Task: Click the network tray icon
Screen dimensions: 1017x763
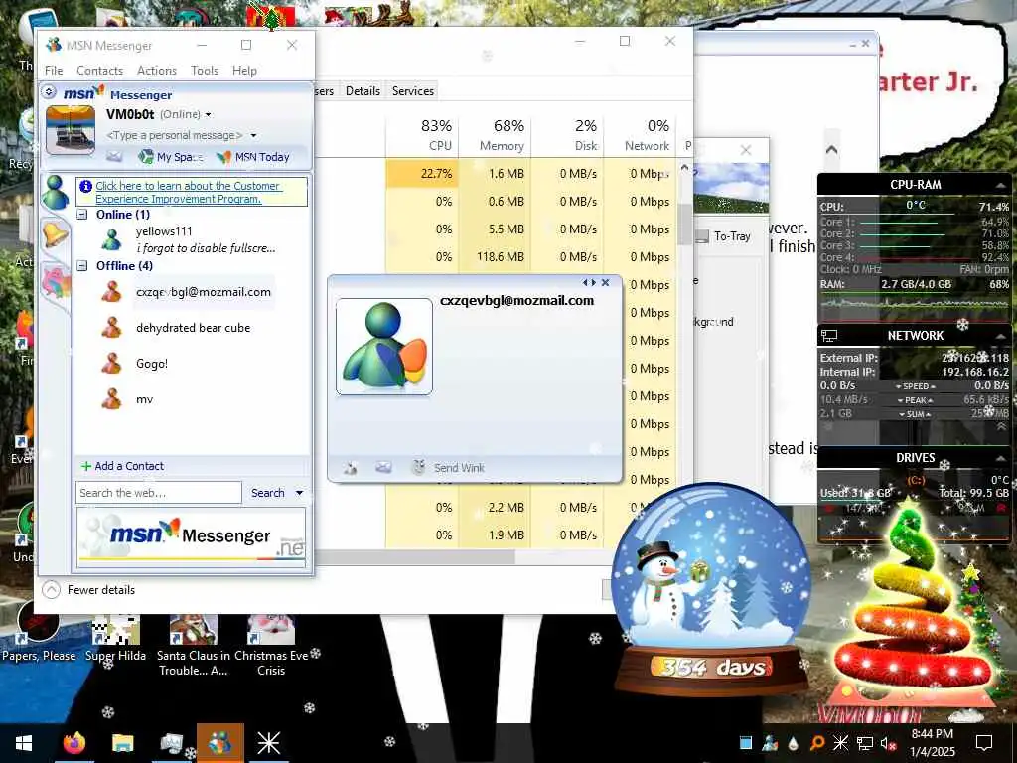Action: click(865, 743)
